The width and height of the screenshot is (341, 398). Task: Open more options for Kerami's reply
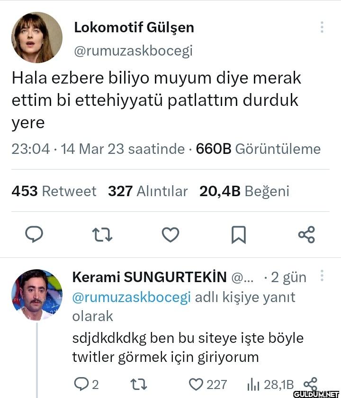pos(322,276)
